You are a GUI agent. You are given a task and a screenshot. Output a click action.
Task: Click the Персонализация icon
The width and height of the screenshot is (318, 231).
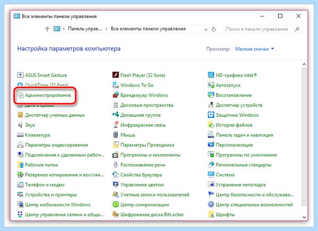tap(211, 145)
